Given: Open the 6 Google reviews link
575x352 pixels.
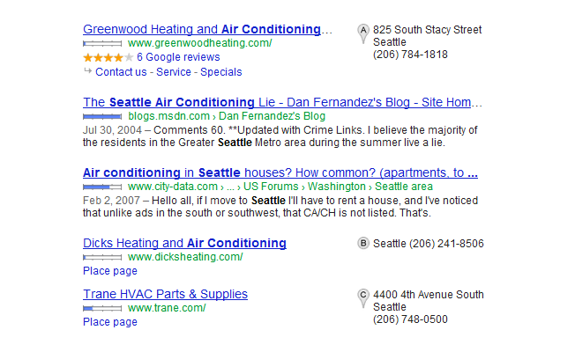Looking at the screenshot, I should (x=176, y=57).
